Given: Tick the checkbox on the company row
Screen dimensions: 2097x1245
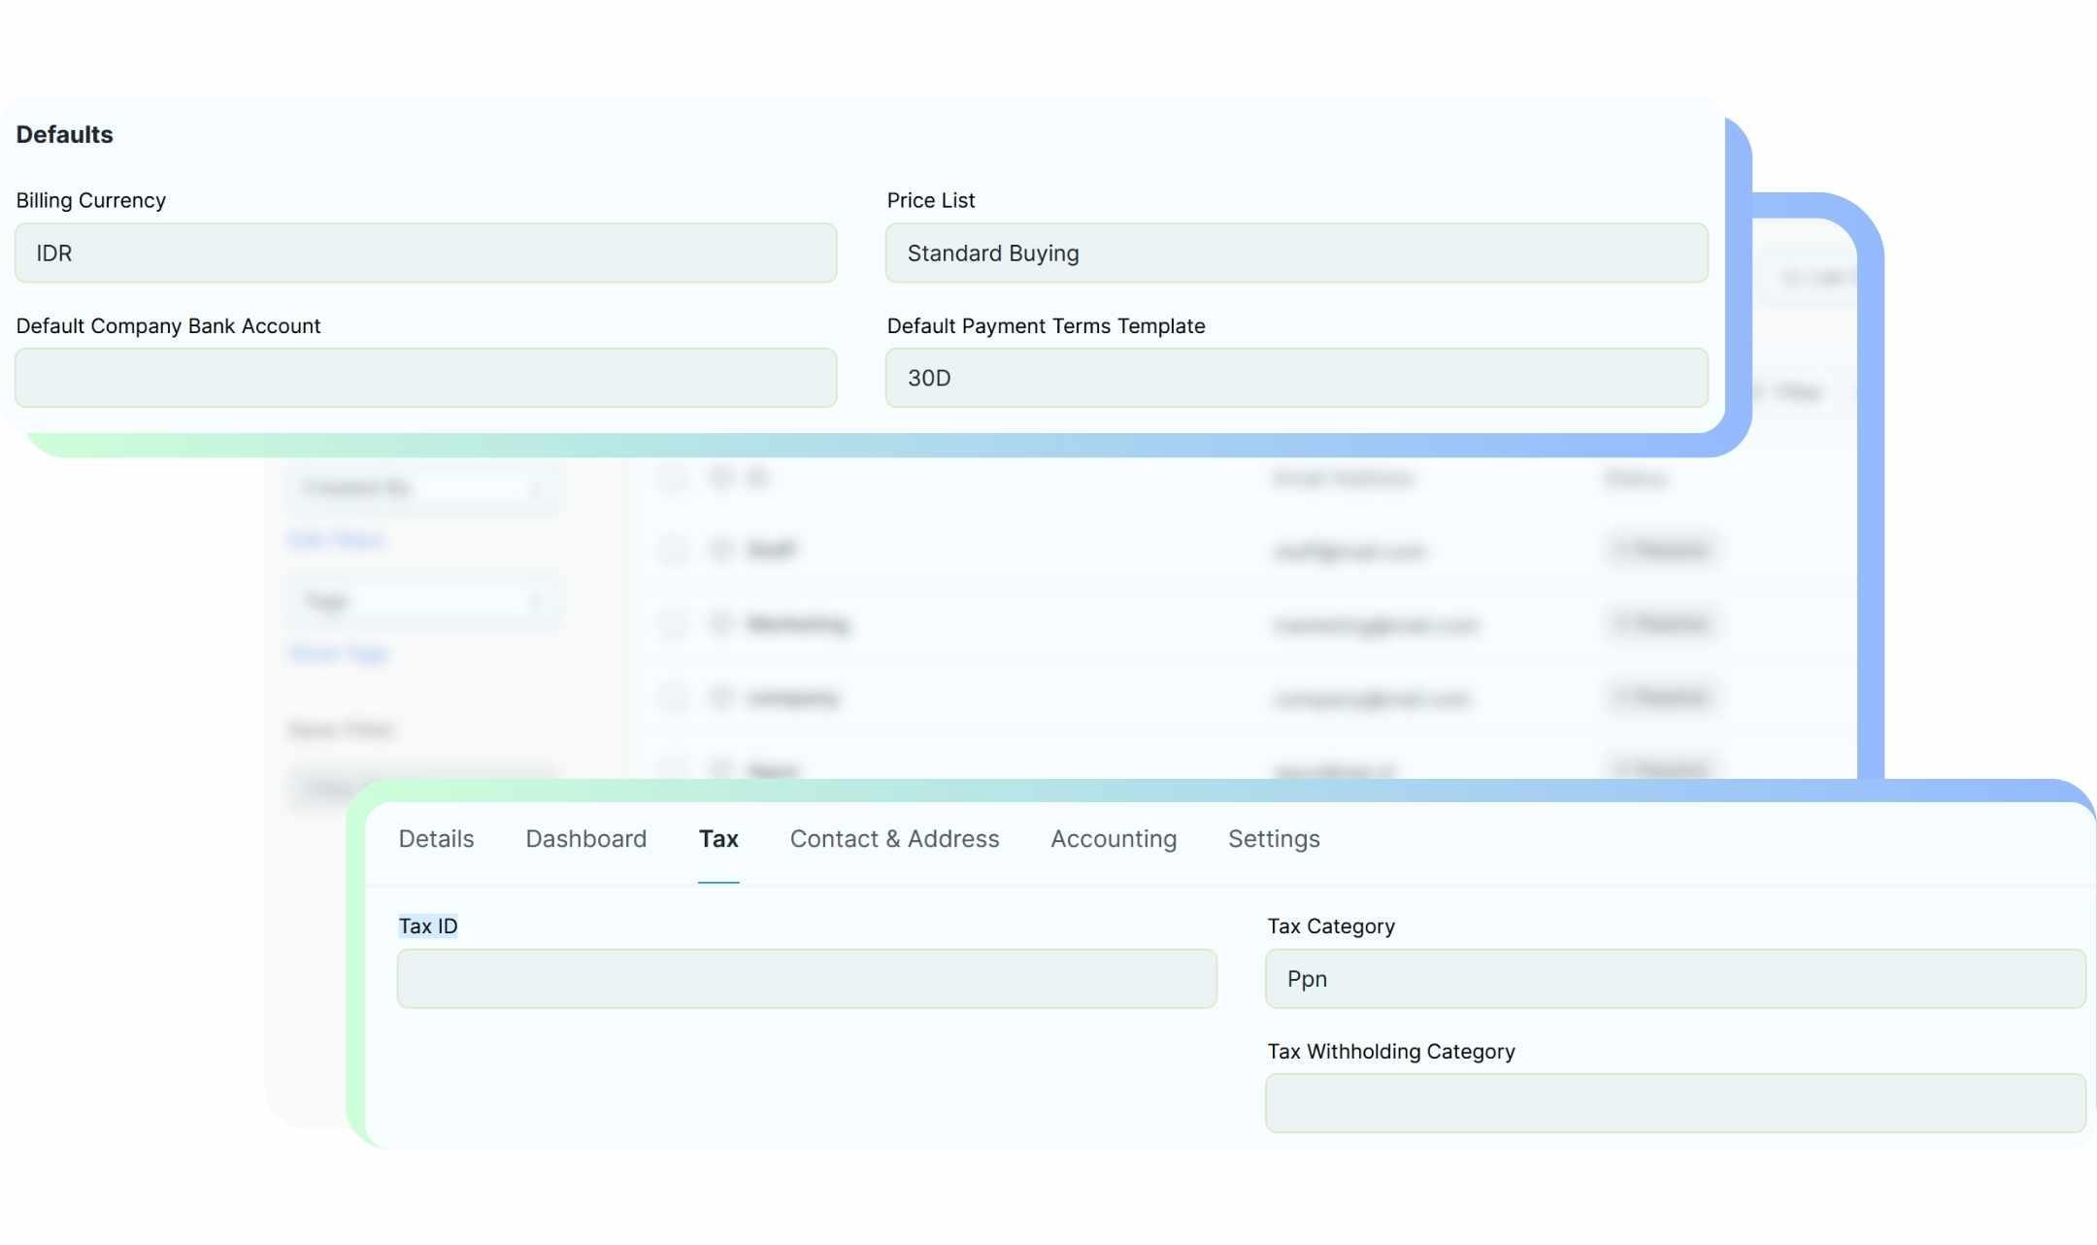Looking at the screenshot, I should (672, 697).
